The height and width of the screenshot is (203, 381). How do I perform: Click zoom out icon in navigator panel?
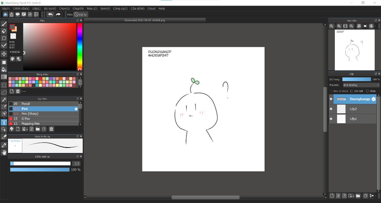pos(351,26)
